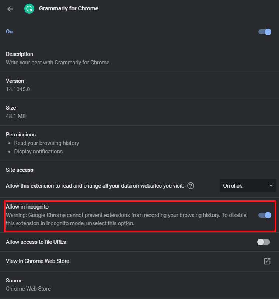Click the Incognito warning description text
The height and width of the screenshot is (299, 279).
125,219
